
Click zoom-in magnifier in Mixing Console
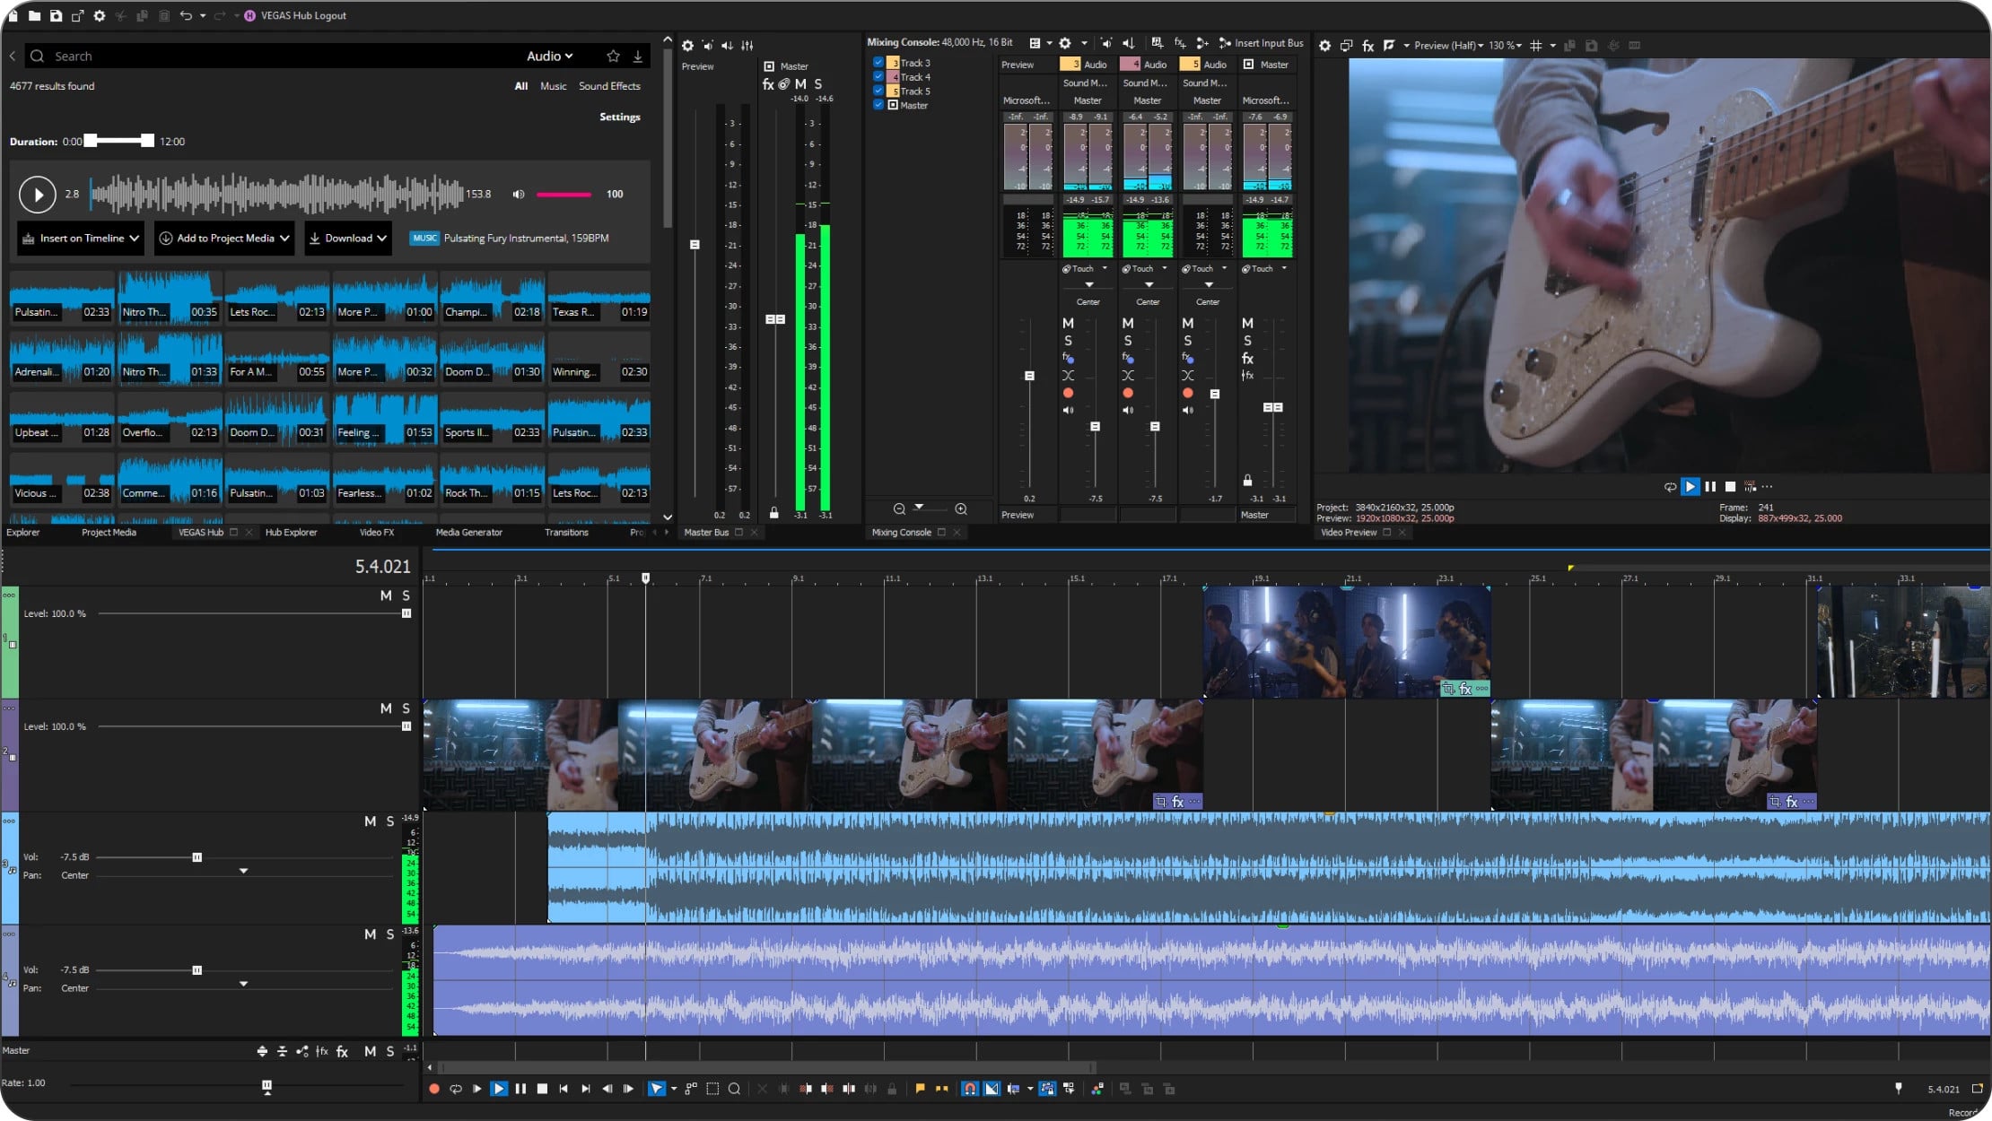coord(961,508)
